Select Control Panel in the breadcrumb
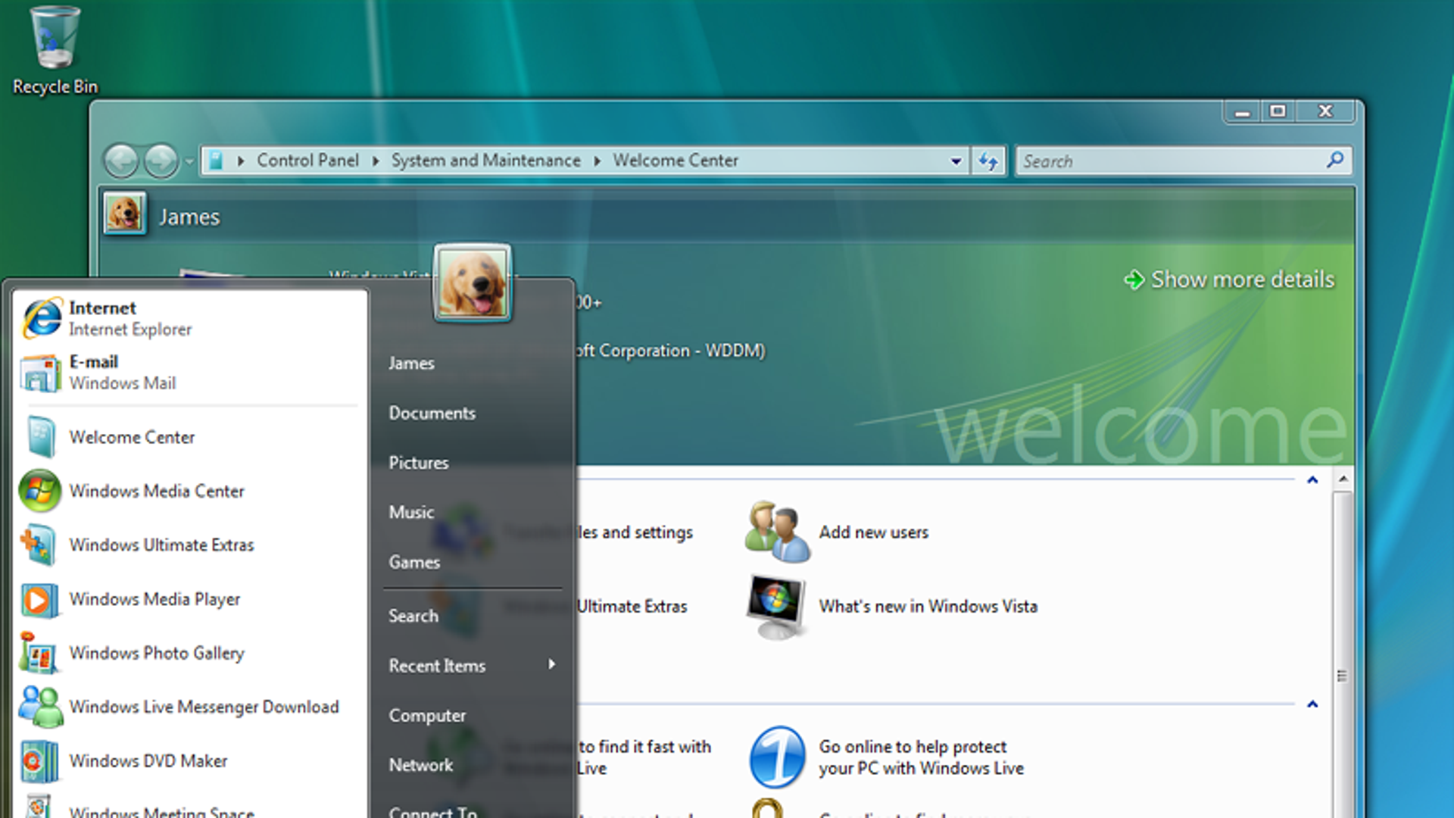 click(307, 161)
